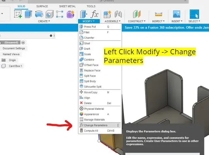This screenshot has height=155, width=209.
Task: Choose Appearance from Modify menu
Action: pyautogui.click(x=100, y=114)
